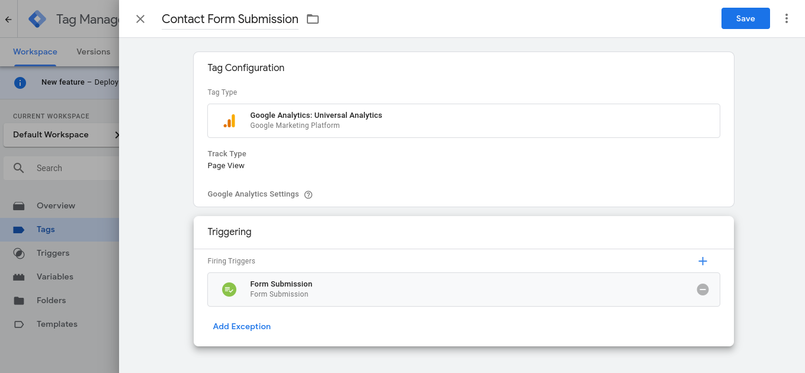
Task: Click the Tag Manager diamond logo
Action: point(37,18)
